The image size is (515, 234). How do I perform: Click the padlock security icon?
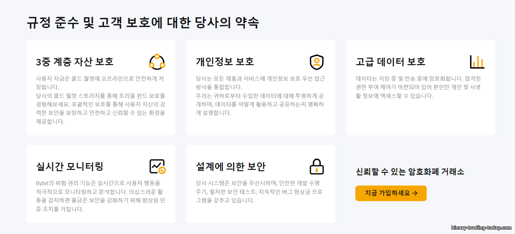pos(317,166)
